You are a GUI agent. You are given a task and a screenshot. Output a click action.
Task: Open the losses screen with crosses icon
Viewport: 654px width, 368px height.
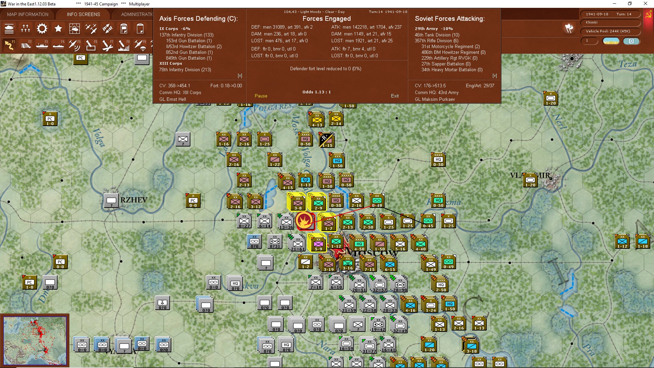click(26, 29)
